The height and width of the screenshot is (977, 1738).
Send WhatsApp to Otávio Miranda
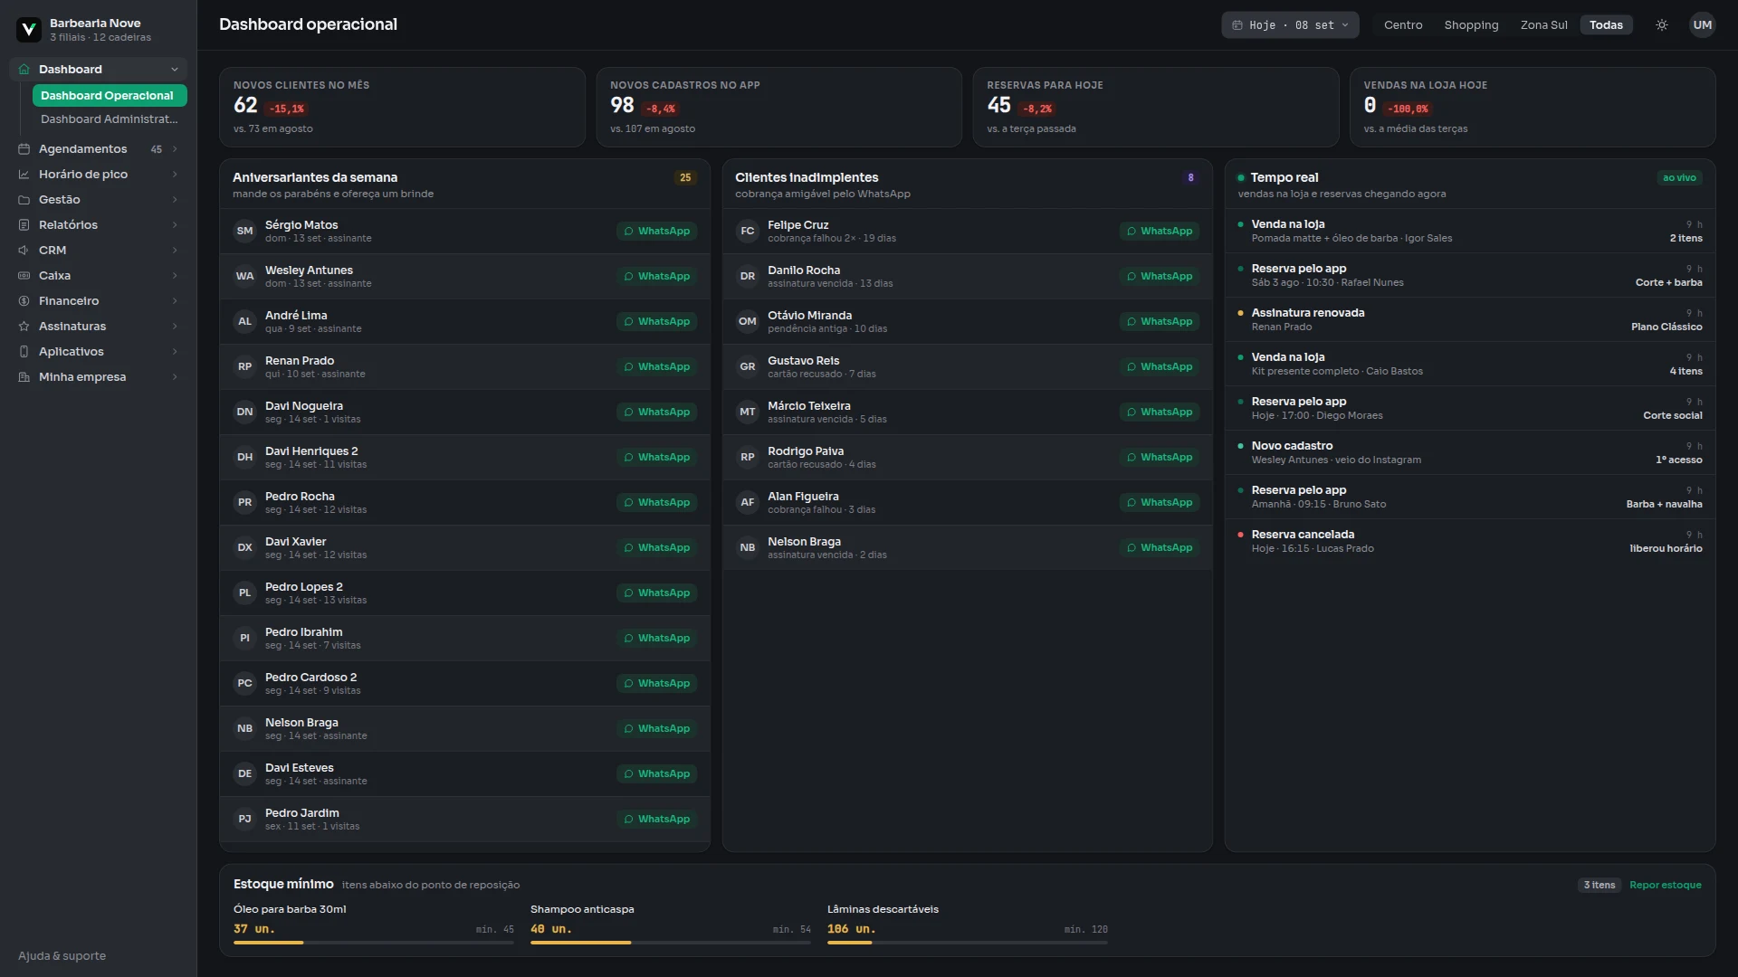click(1159, 322)
